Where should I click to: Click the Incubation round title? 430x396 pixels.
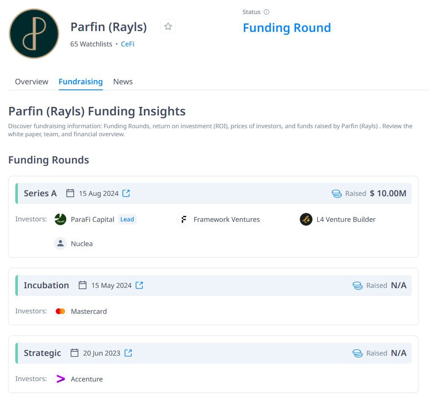[46, 285]
